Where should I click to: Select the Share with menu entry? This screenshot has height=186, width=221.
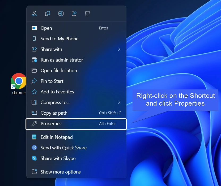[x=76, y=49]
